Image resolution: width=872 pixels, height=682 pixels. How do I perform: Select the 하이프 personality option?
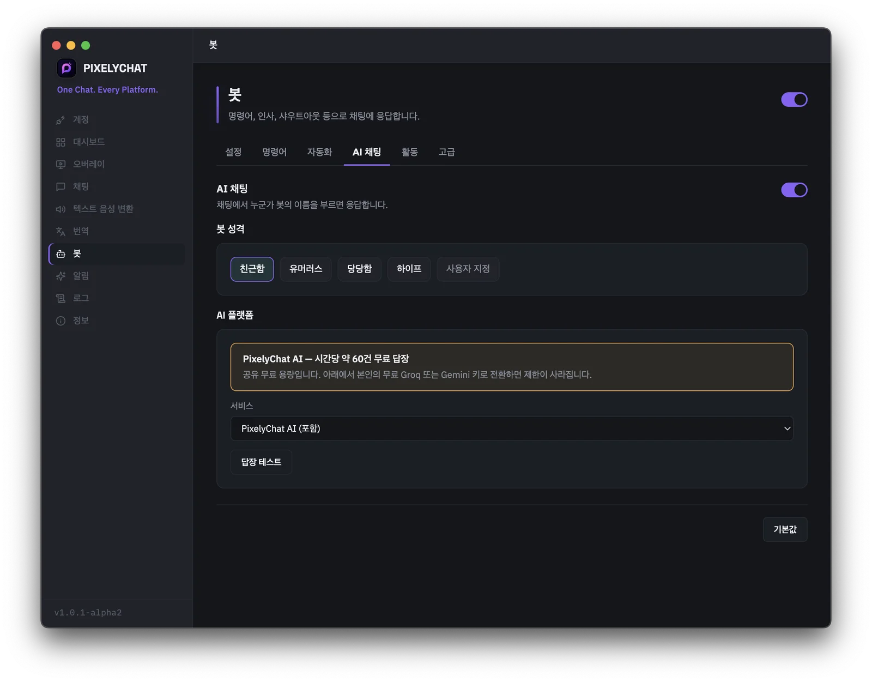(x=409, y=269)
